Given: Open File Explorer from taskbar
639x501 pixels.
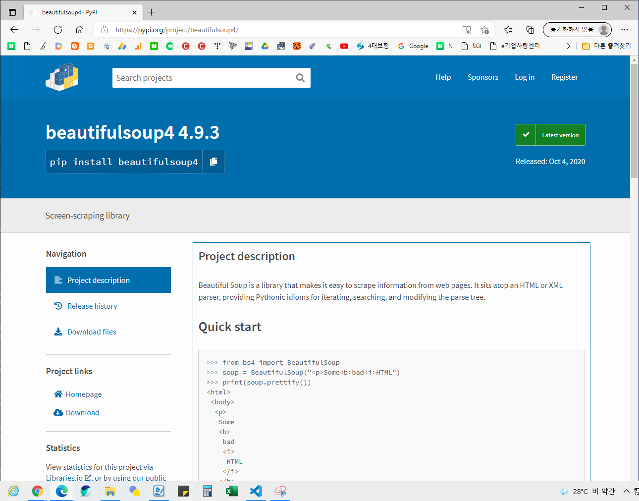Looking at the screenshot, I should pos(110,491).
